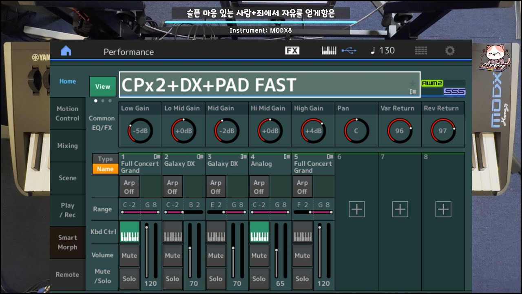Edit part 2 high note B2
The height and width of the screenshot is (294, 522).
click(x=194, y=205)
